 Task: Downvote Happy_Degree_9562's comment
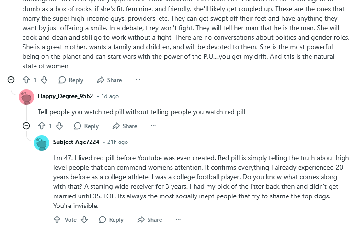click(59, 126)
